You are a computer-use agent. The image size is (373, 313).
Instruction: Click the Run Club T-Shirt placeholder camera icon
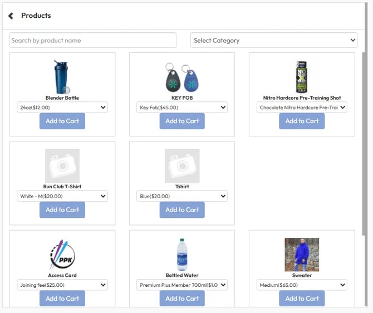click(x=62, y=165)
